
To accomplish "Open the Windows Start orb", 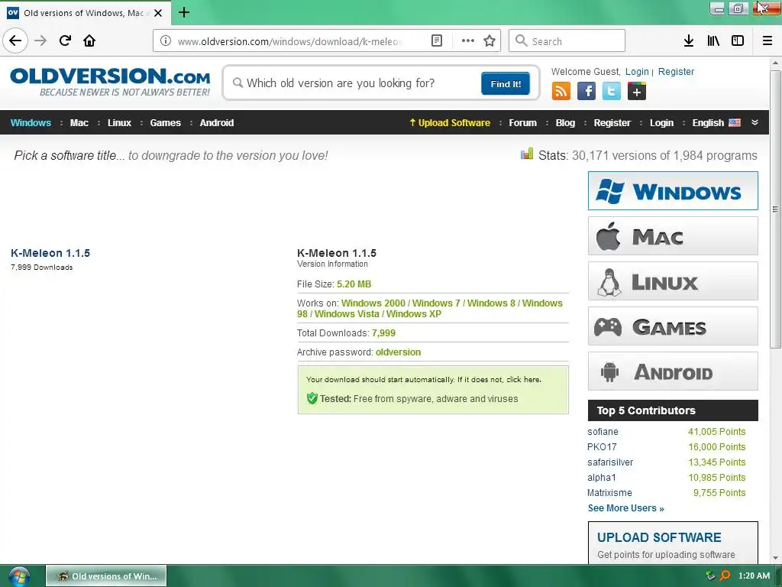I will [19, 576].
